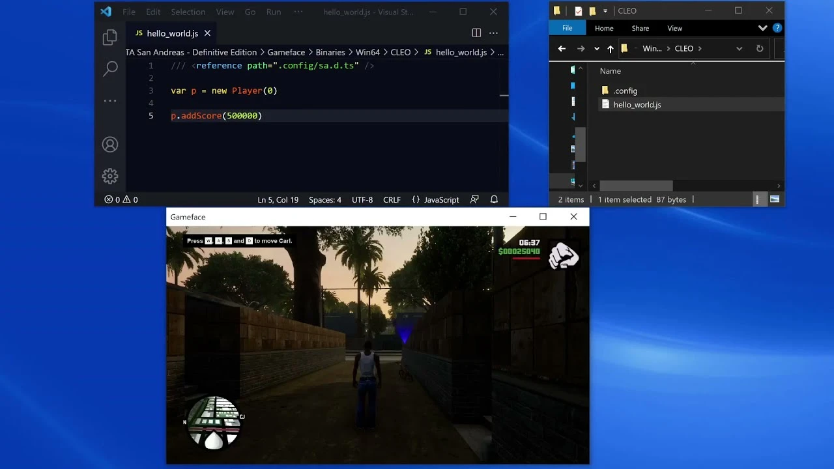Open the recent locations dropdown in Explorer
834x469 pixels.
tap(596, 49)
